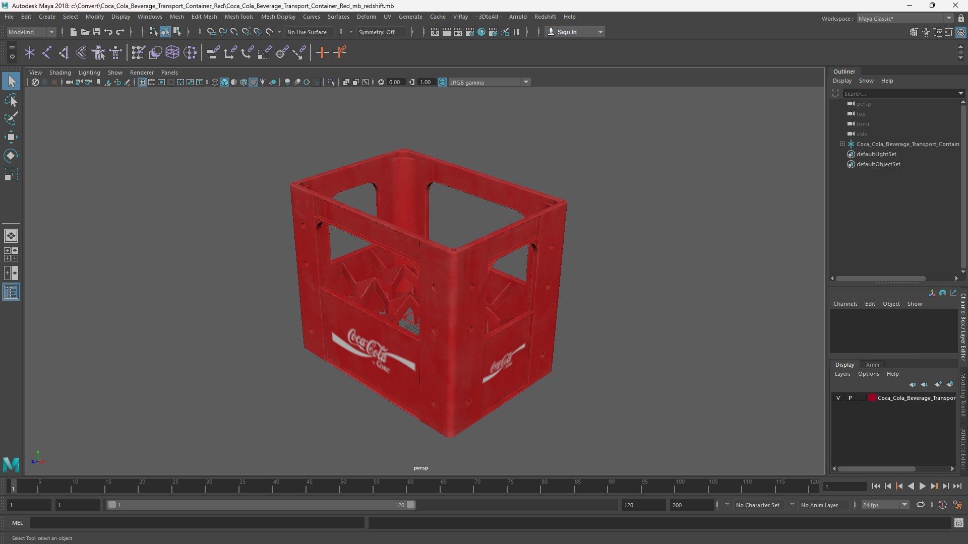The width and height of the screenshot is (968, 544).
Task: Toggle layer playback P box
Action: tap(850, 398)
